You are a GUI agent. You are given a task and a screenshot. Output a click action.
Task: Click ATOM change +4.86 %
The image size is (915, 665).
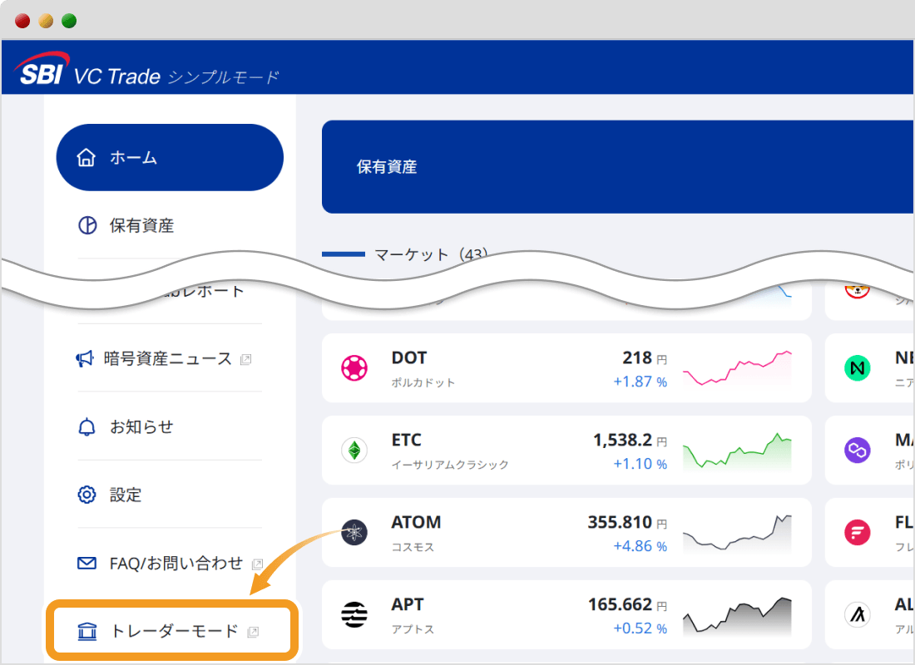click(640, 546)
